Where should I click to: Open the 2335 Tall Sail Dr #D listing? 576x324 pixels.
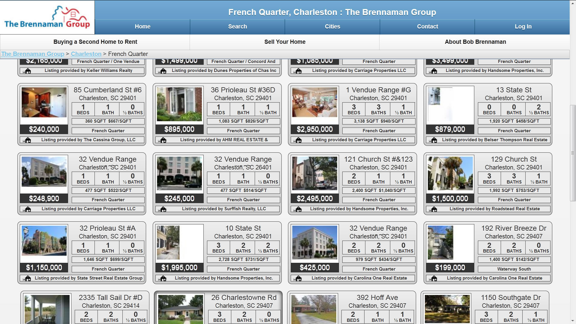(x=111, y=298)
